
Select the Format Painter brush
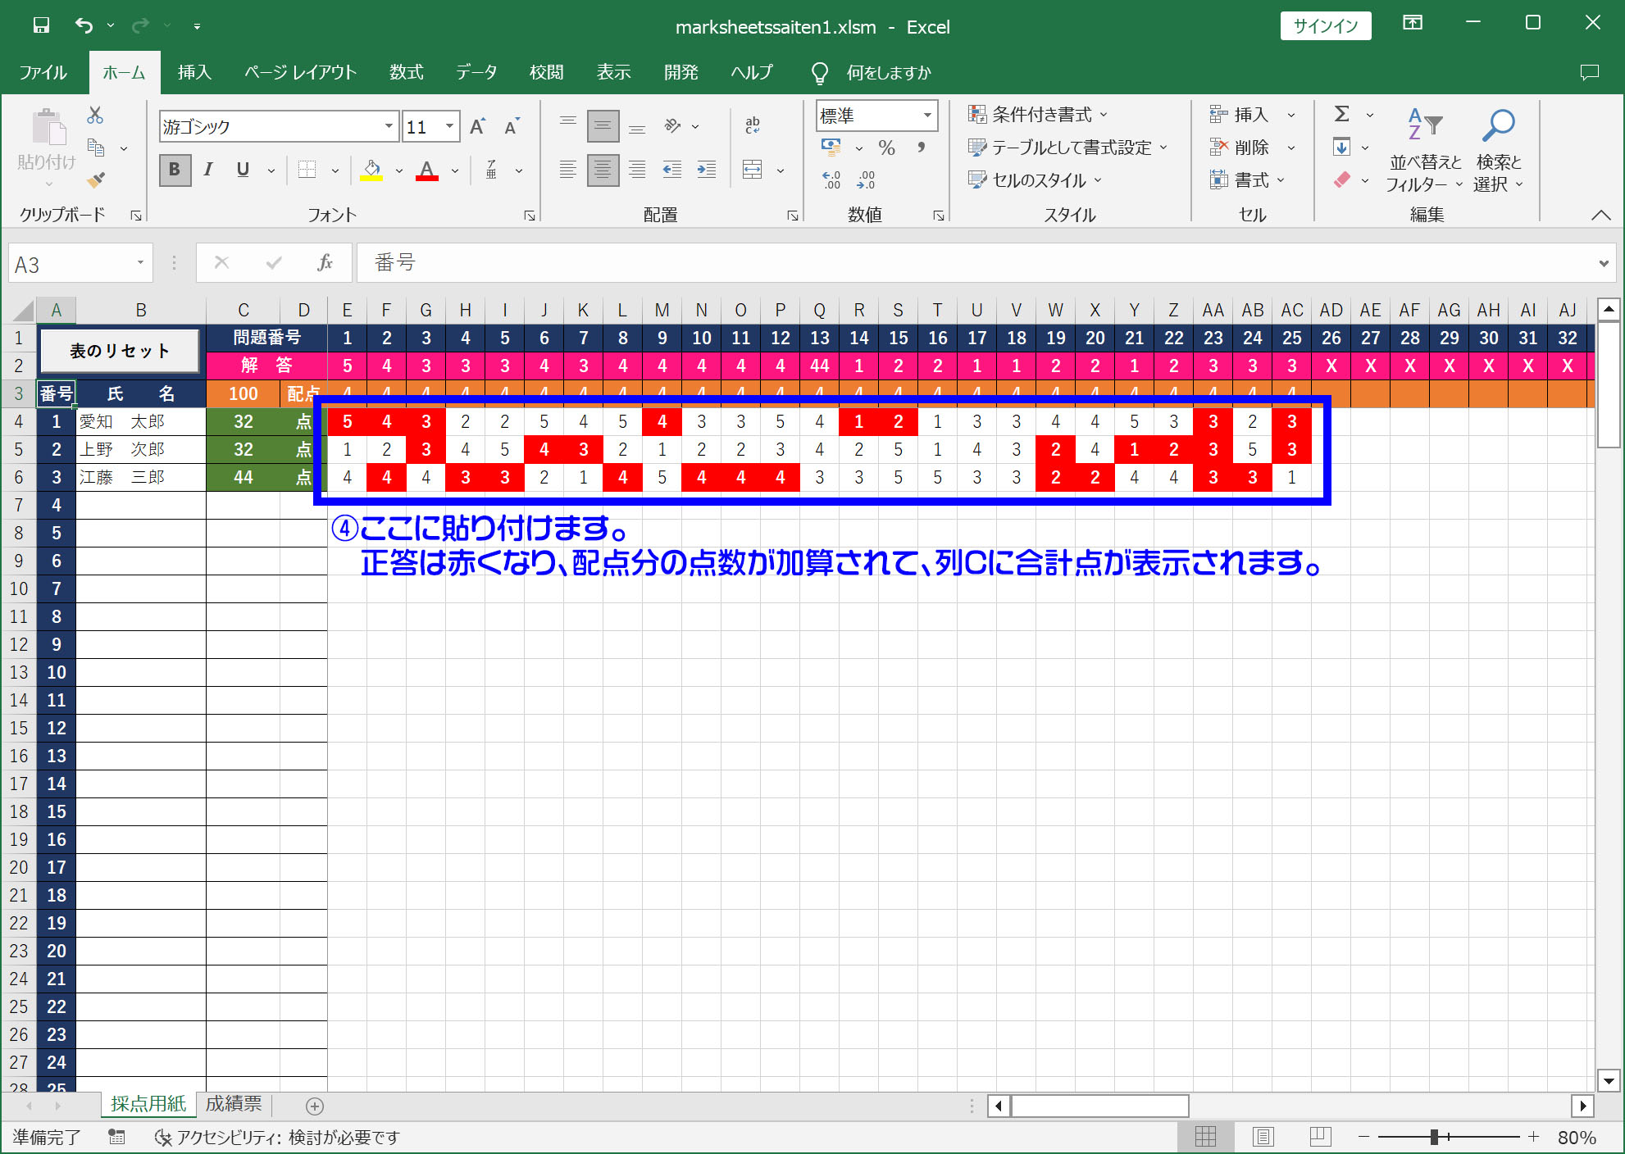pos(96,179)
